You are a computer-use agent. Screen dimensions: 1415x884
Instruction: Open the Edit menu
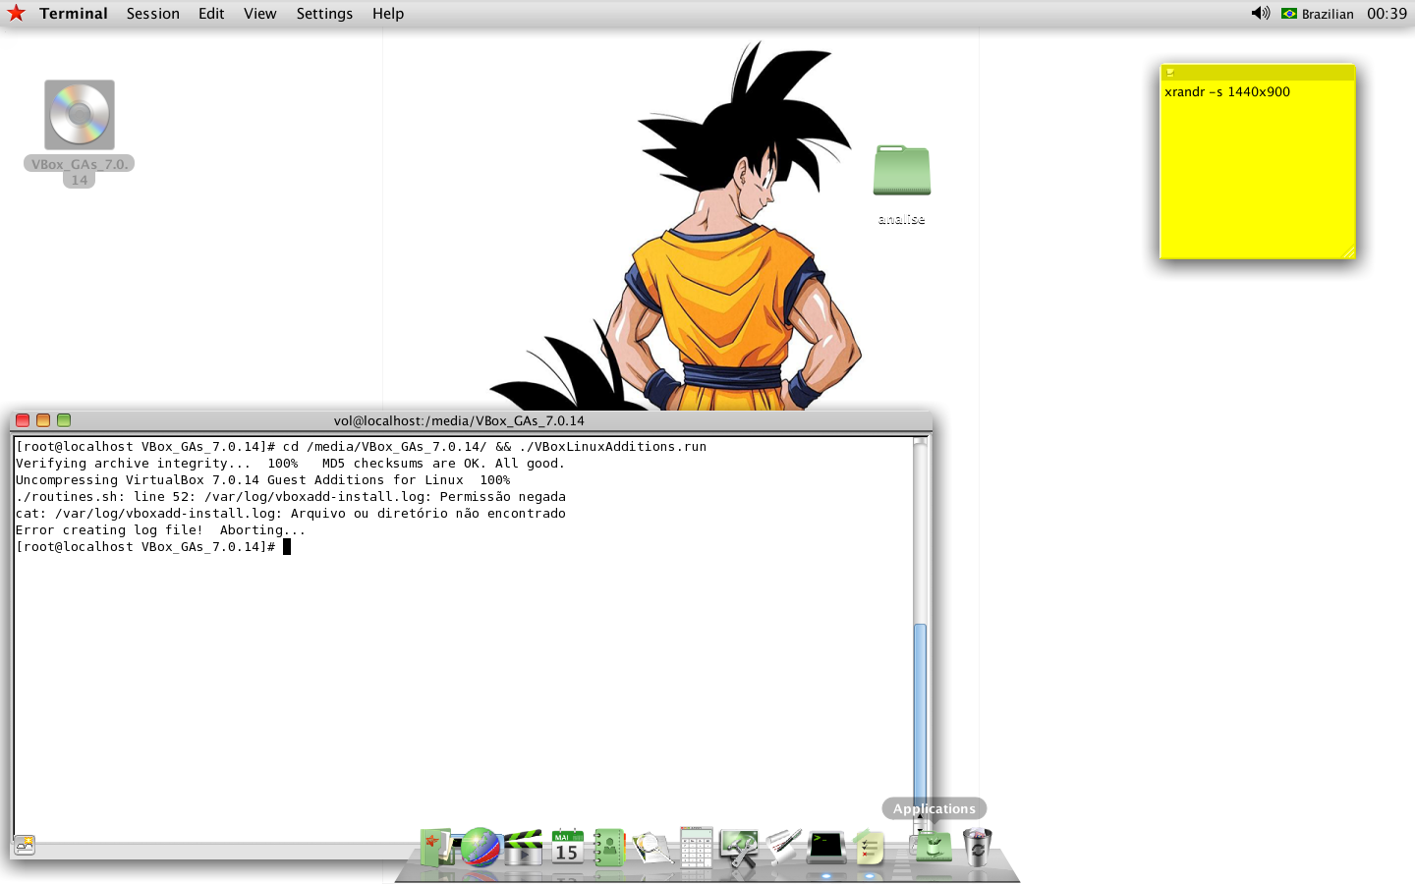[x=211, y=14]
